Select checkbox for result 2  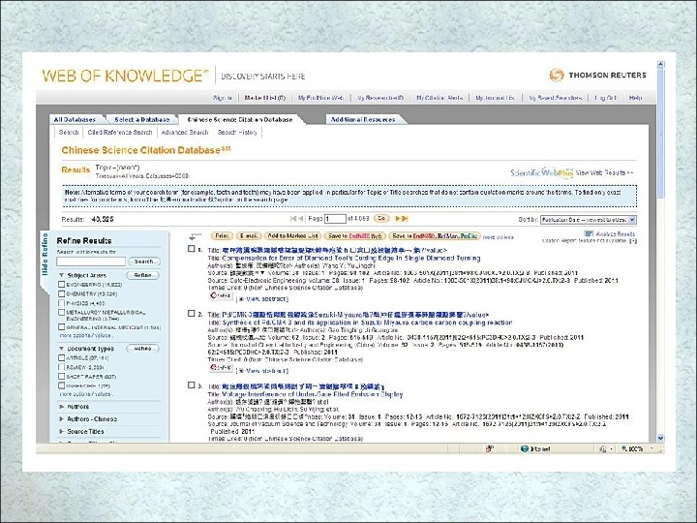[x=191, y=314]
